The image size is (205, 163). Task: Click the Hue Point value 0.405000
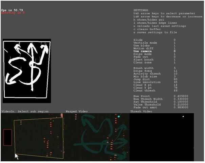tap(181, 96)
